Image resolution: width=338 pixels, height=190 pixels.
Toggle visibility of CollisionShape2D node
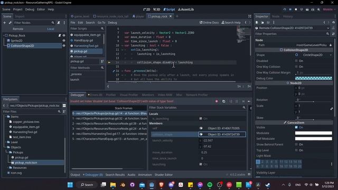[x=64, y=46]
